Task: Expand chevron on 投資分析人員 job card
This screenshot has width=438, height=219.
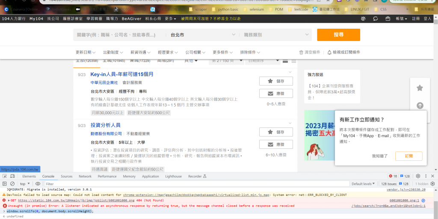Action: tap(290, 123)
